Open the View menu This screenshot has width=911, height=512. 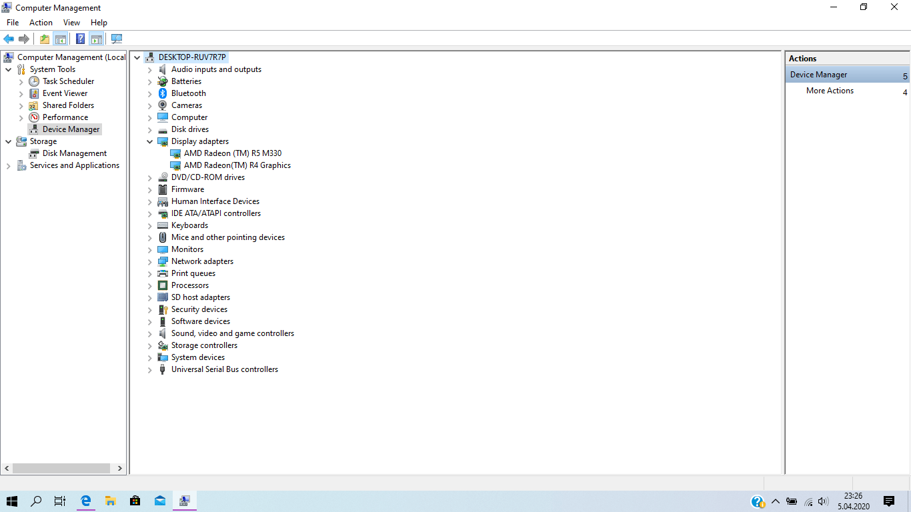point(71,23)
